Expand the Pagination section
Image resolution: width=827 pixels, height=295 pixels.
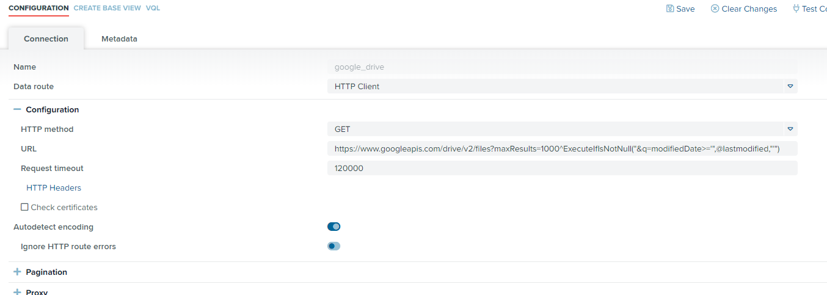click(x=17, y=272)
